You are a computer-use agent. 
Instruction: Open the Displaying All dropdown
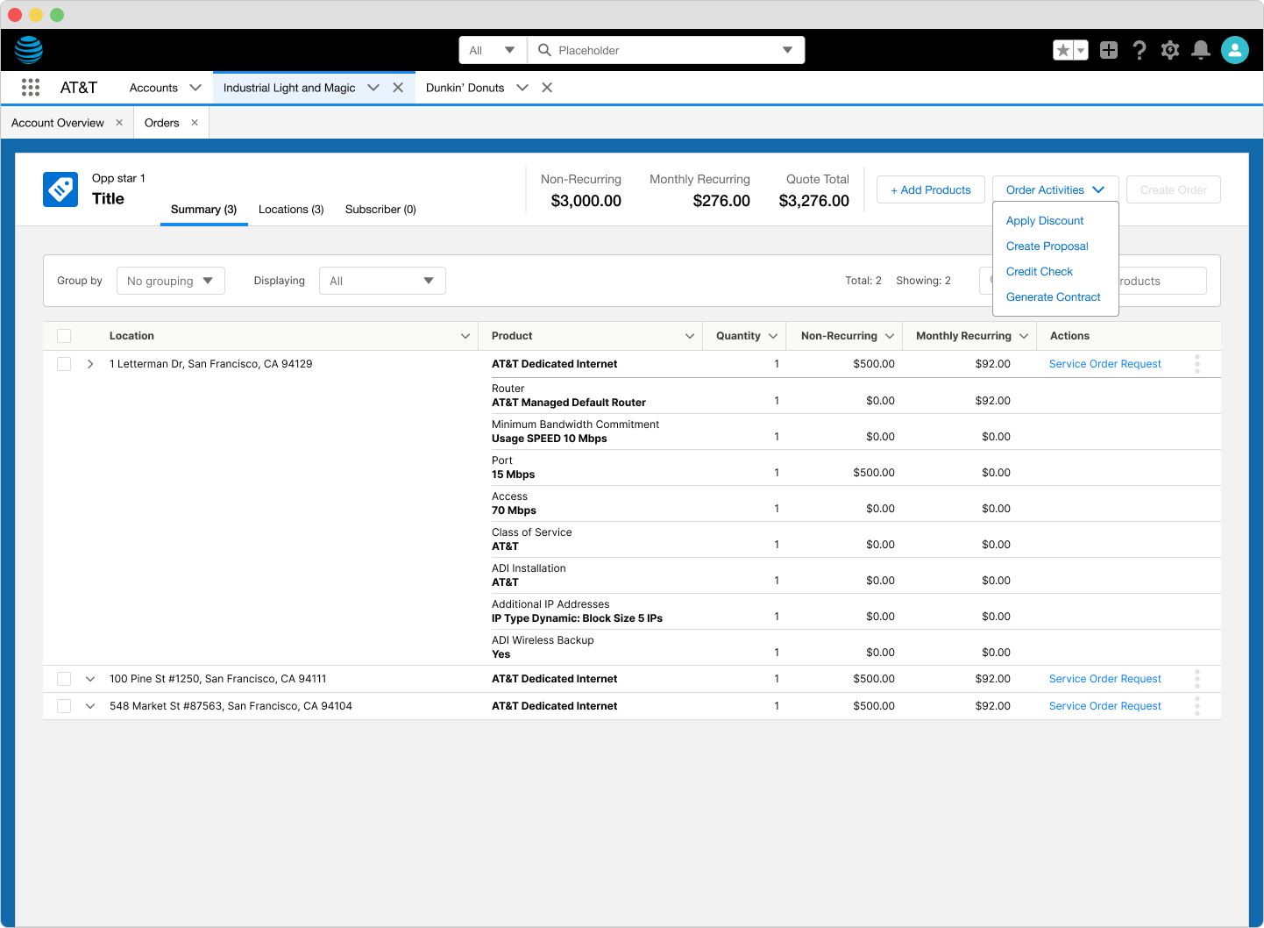point(382,281)
